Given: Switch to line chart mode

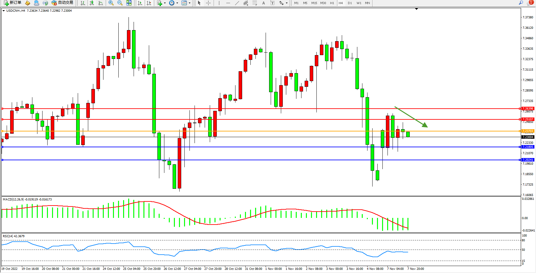Looking at the screenshot, I should 101,3.
